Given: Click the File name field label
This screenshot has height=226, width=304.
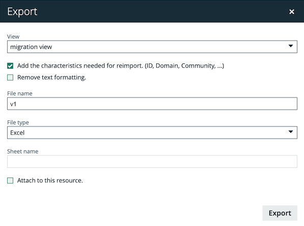Looking at the screenshot, I should (20, 93).
